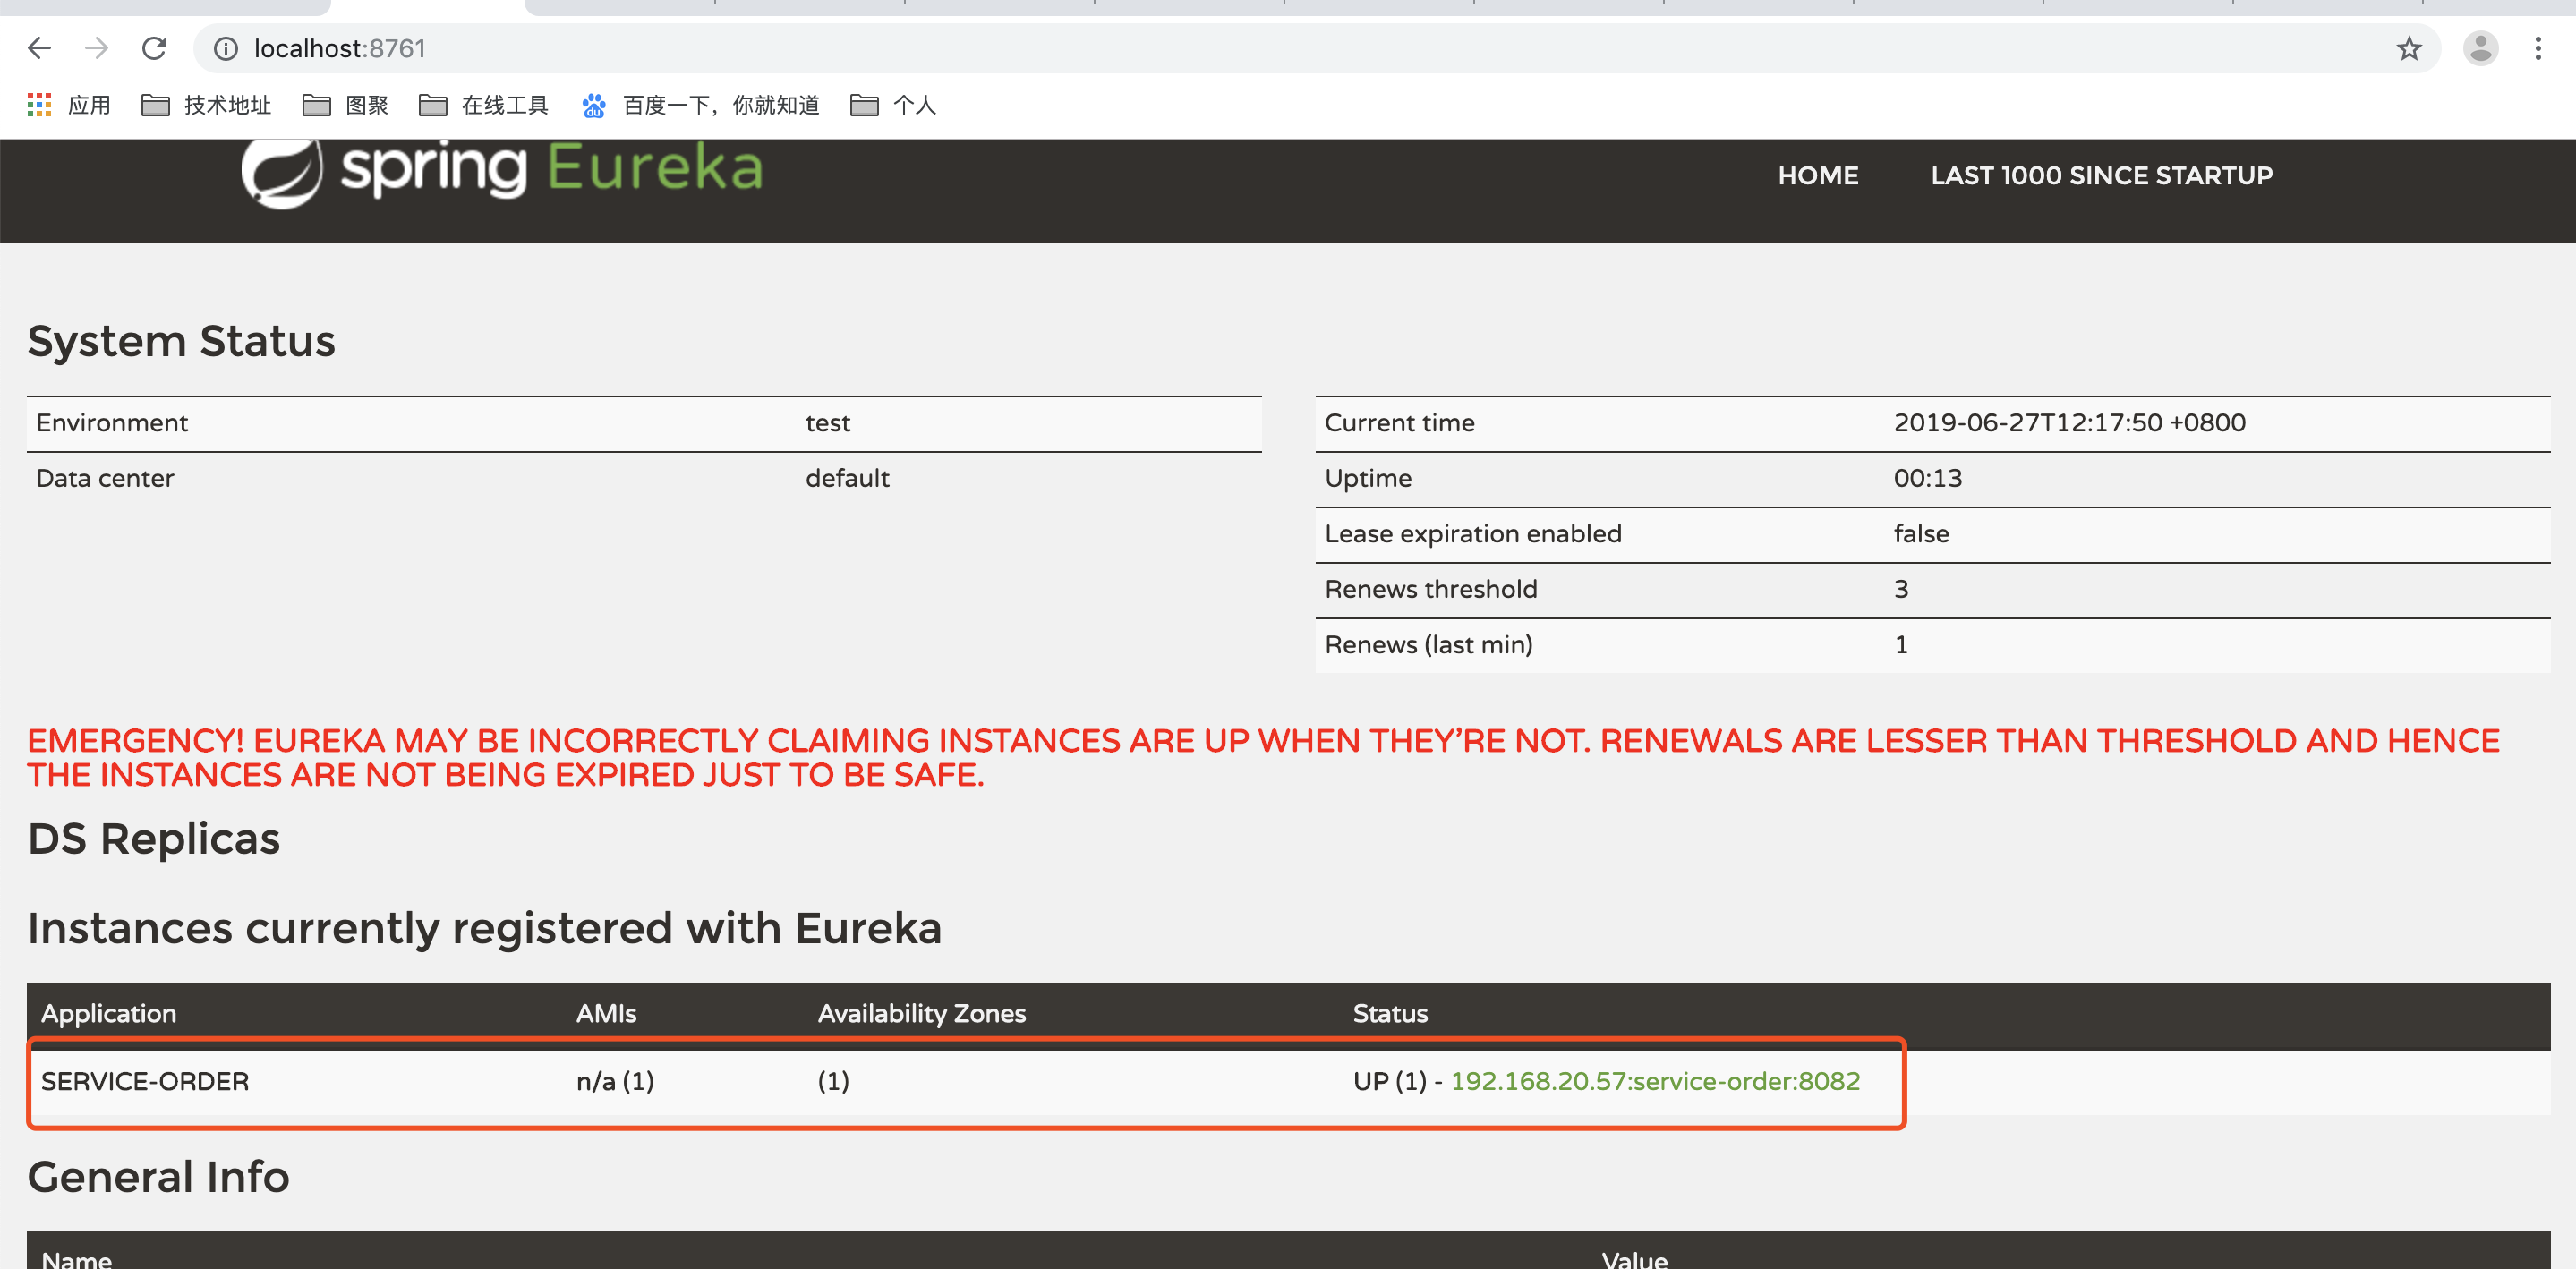Click the Spring Eureka logo

[502, 170]
